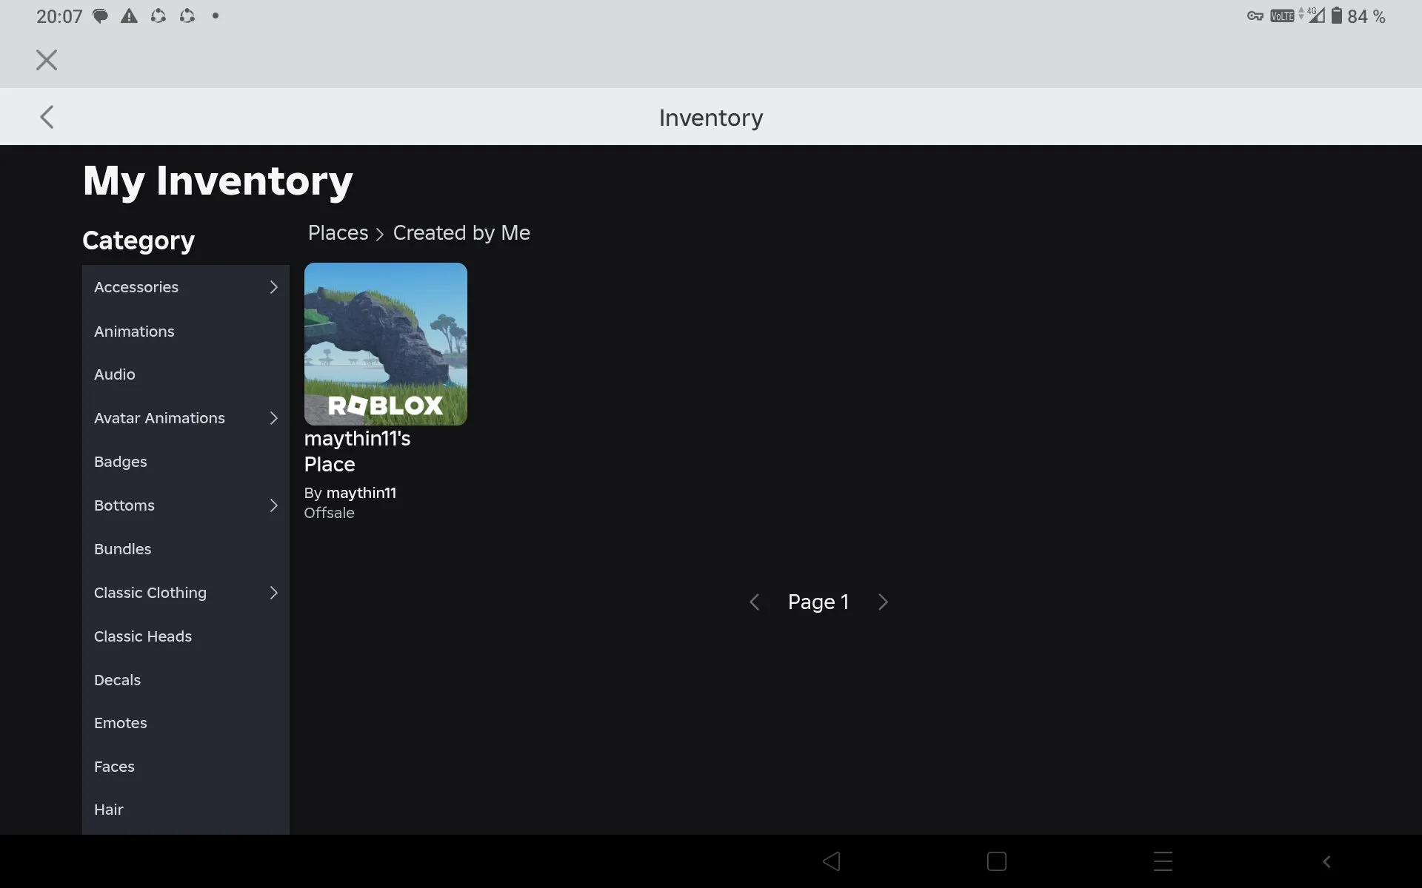Go to previous inventory page arrow

(x=754, y=602)
